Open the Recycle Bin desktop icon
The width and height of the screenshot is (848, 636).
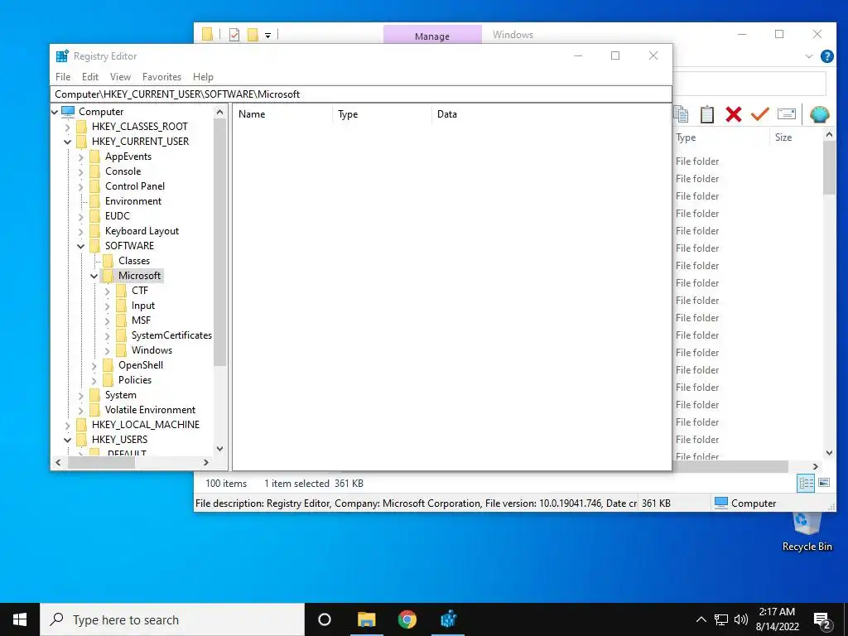click(807, 532)
